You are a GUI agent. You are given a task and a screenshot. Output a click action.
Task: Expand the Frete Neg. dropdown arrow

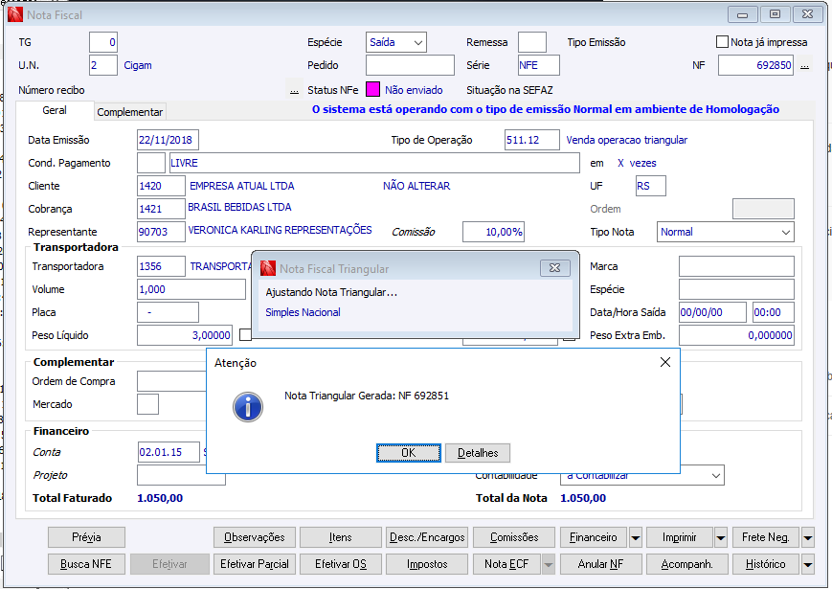click(x=808, y=537)
